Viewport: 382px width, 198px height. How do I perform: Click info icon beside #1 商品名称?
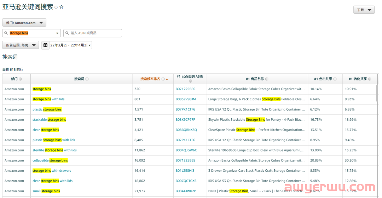coord(267,79)
